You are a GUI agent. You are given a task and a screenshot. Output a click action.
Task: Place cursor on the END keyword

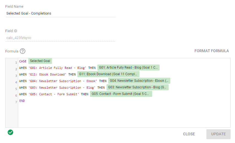click(22, 101)
